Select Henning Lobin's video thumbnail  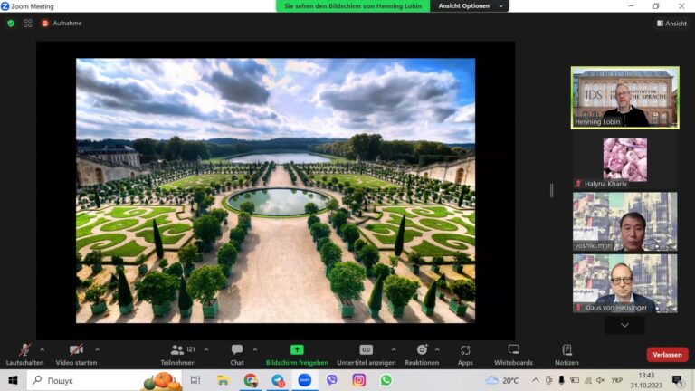coord(625,98)
